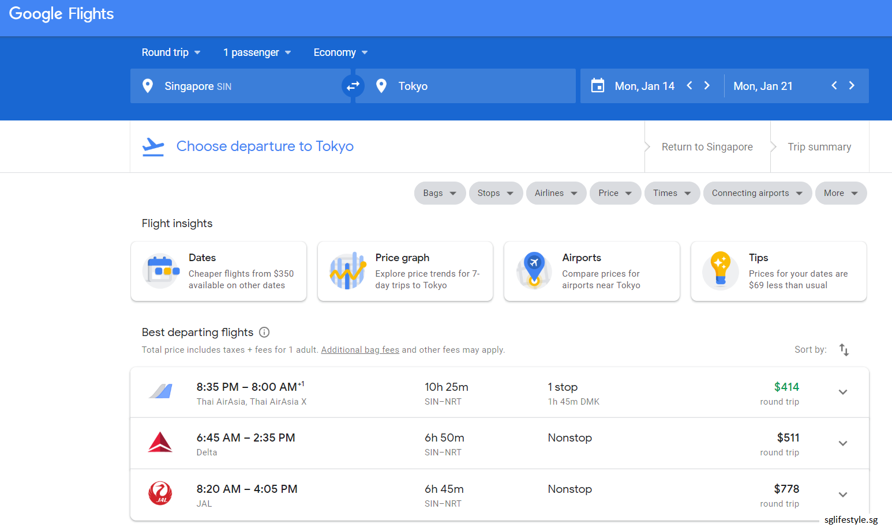Open the Airlines filter

[x=556, y=193]
